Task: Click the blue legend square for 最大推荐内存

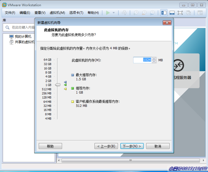Action: pyautogui.click(x=72, y=75)
